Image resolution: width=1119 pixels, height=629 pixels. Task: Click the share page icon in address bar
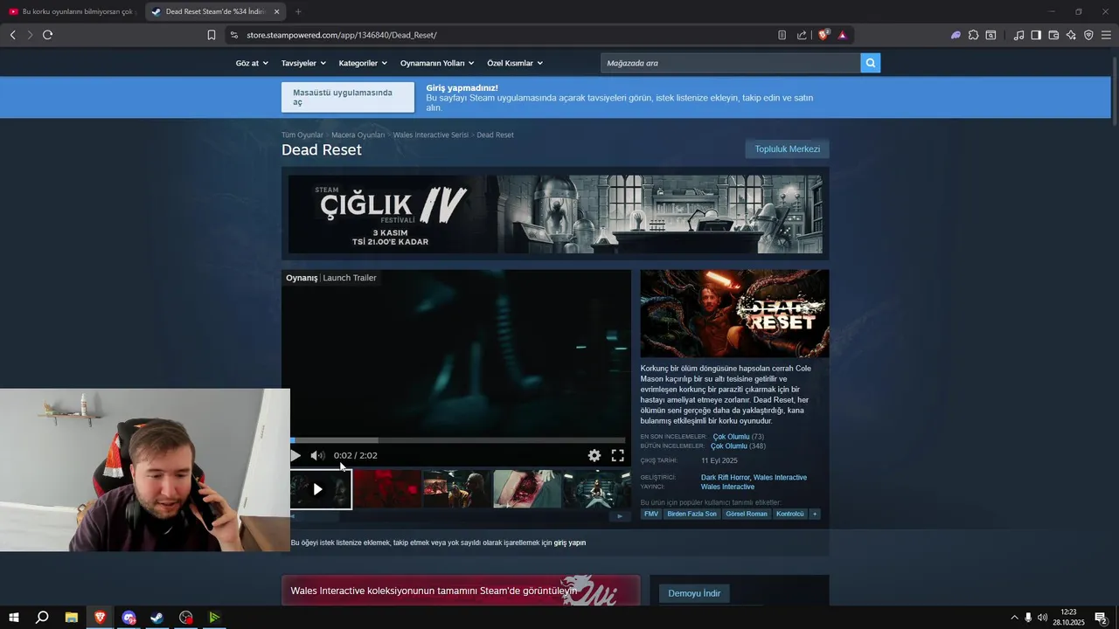(802, 35)
